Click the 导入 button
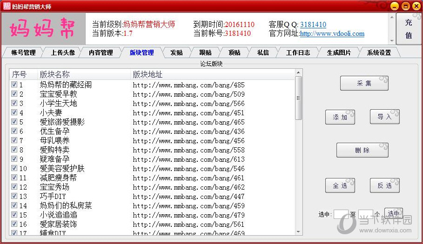423x244 pixels. coord(384,117)
